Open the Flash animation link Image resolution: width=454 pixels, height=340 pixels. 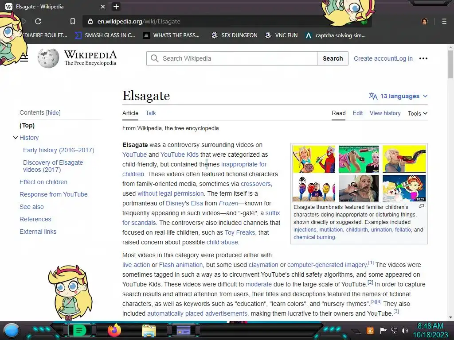pos(181,265)
